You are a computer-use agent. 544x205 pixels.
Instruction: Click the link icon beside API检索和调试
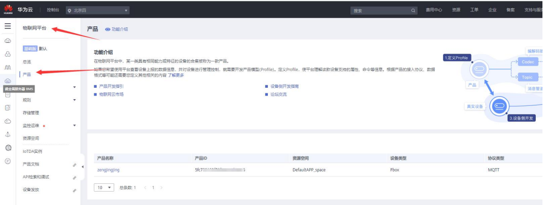(x=74, y=178)
